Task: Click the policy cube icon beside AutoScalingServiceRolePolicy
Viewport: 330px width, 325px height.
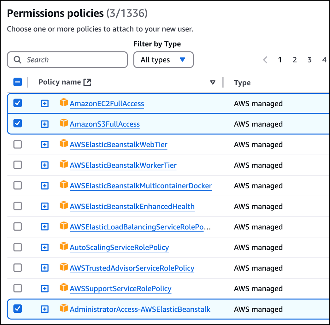Action: 64,246
